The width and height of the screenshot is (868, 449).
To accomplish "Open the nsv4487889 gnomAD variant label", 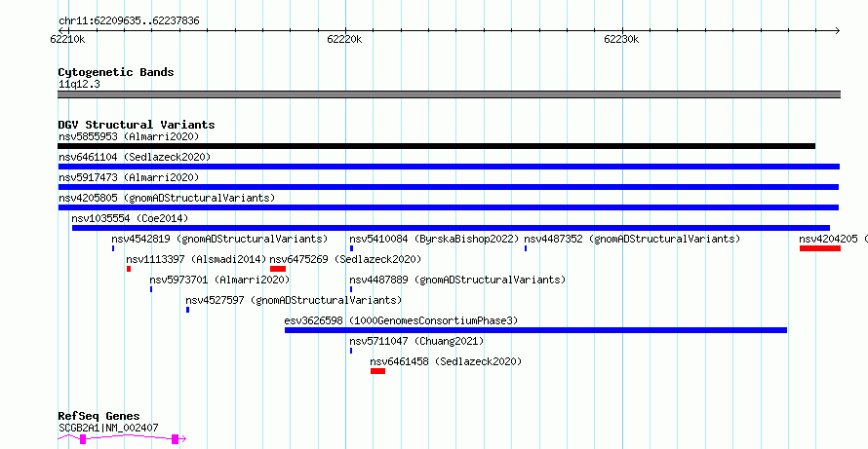I will click(x=457, y=280).
